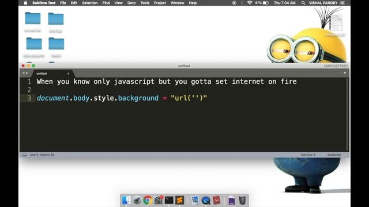Open Finder from the dock

[x=126, y=200]
